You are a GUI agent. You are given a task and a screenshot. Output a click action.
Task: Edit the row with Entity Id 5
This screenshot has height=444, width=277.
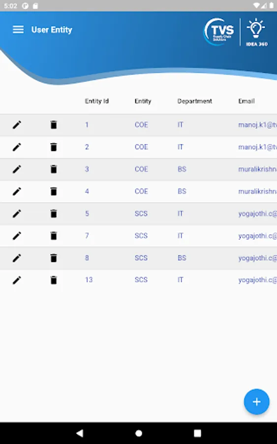(17, 214)
